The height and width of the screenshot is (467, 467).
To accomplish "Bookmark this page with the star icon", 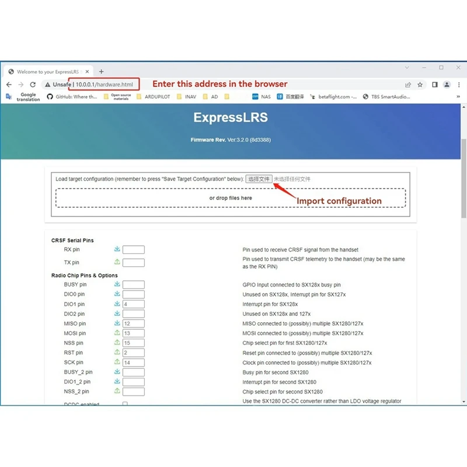I will pyautogui.click(x=420, y=85).
